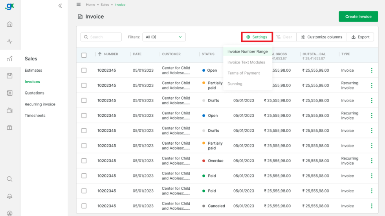Click into the invoice Search field
This screenshot has height=216, width=385.
[x=101, y=37]
